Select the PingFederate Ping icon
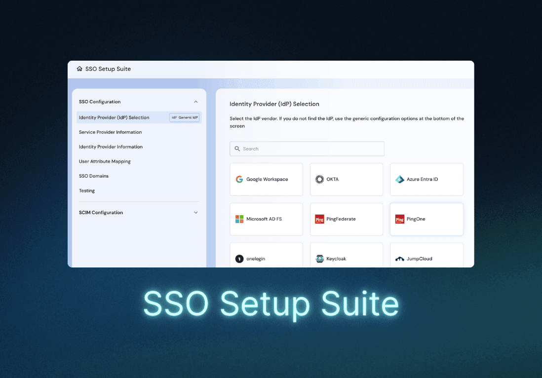542x378 pixels. pos(319,219)
